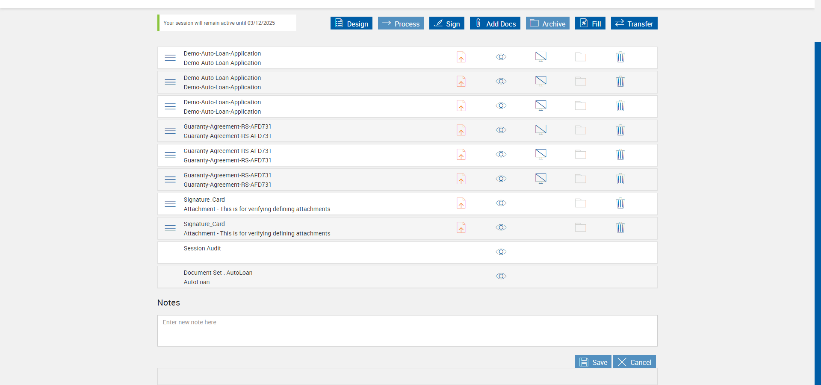Open the Transfer option
The image size is (821, 385).
(634, 24)
